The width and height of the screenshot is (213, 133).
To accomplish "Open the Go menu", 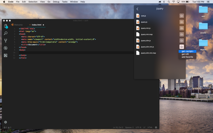I will 49,2.
